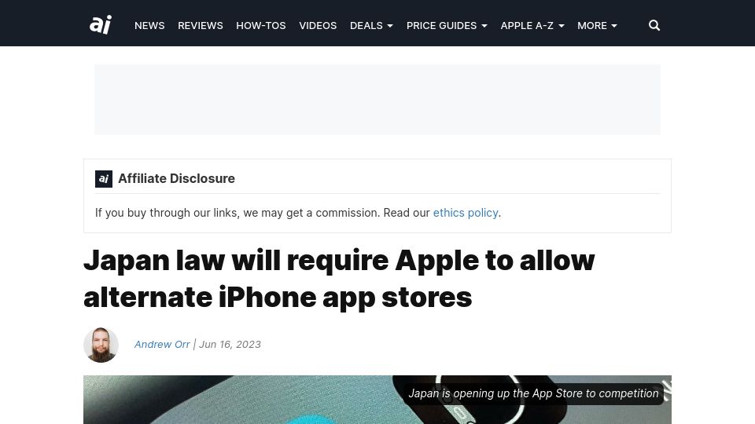Click the small ai badge beside Affiliate Disclosure
The image size is (755, 424).
(104, 179)
